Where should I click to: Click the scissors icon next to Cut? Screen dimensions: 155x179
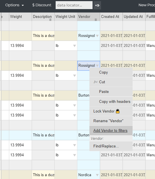(96, 82)
